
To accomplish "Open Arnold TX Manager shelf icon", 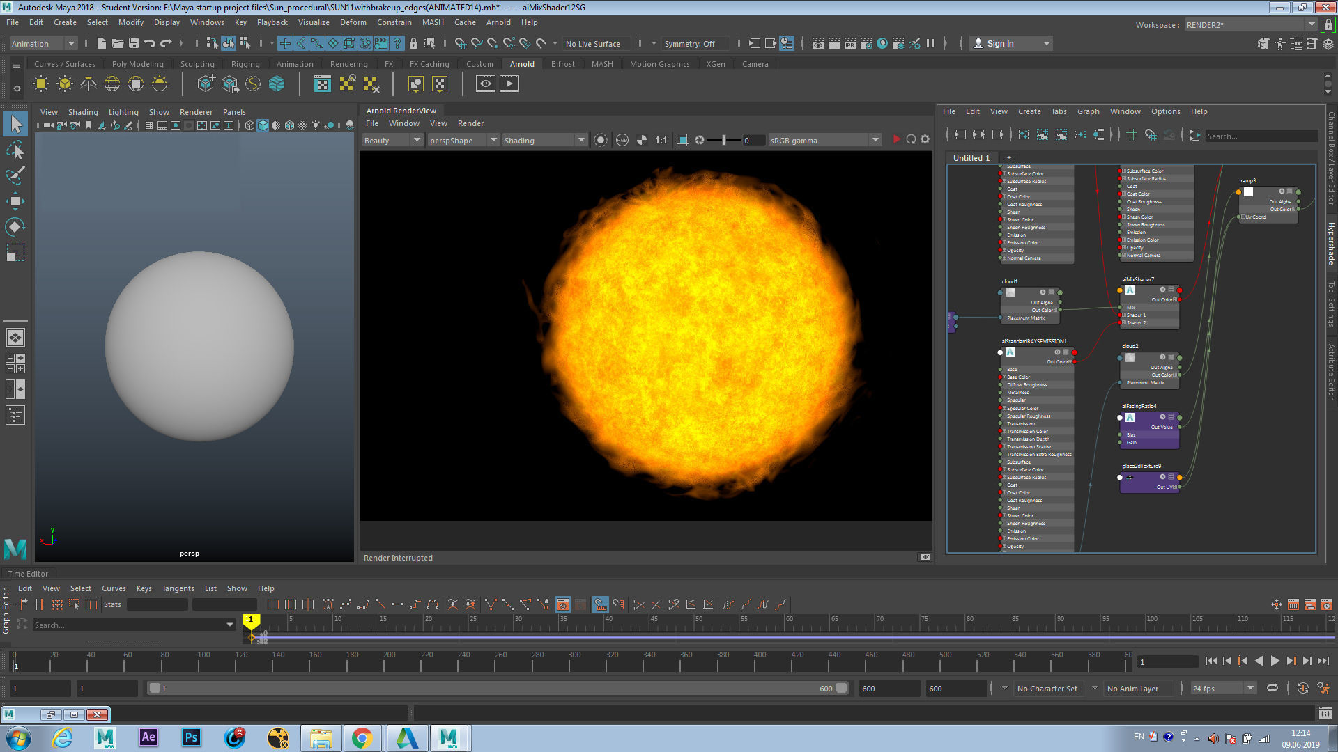I will tap(323, 84).
